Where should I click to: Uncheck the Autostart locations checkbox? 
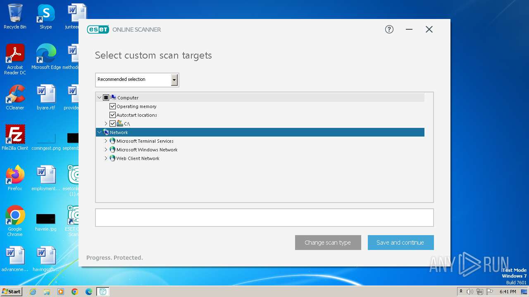tap(112, 115)
